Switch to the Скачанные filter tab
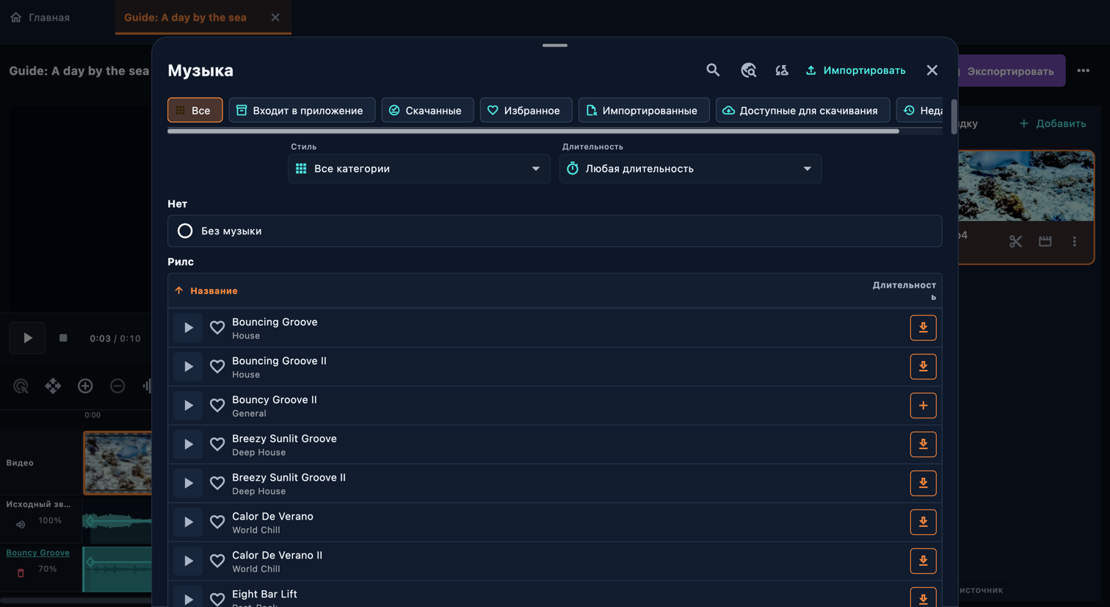Image resolution: width=1110 pixels, height=607 pixels. pyautogui.click(x=427, y=110)
